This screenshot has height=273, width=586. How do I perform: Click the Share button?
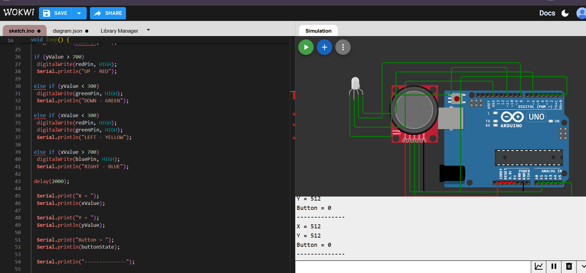[x=108, y=13]
